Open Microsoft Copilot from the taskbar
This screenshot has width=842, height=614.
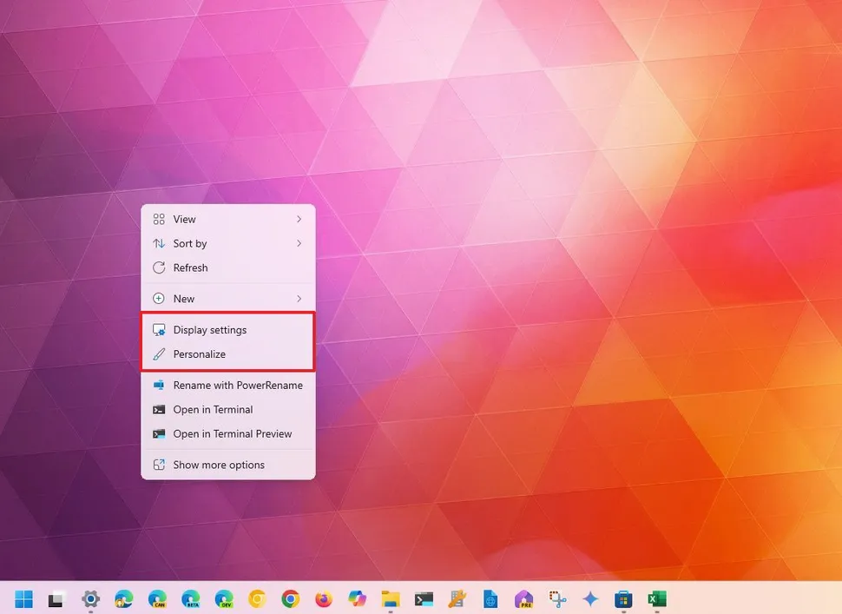pyautogui.click(x=356, y=599)
